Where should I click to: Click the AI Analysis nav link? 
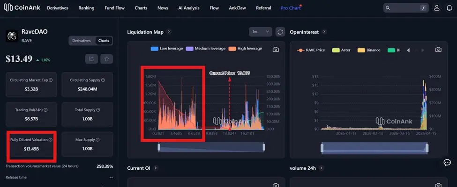pyautogui.click(x=189, y=8)
